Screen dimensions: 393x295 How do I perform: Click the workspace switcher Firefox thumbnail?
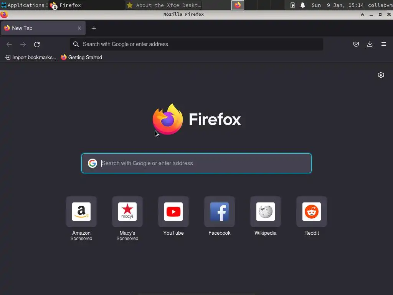(238, 5)
